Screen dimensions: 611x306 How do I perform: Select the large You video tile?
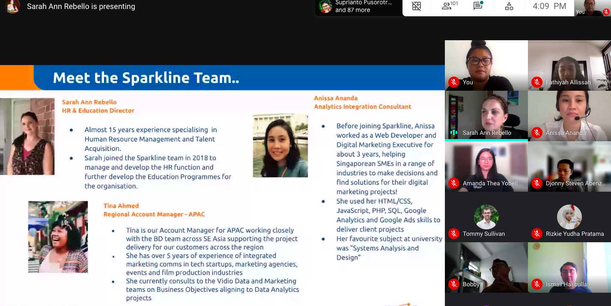point(486,65)
